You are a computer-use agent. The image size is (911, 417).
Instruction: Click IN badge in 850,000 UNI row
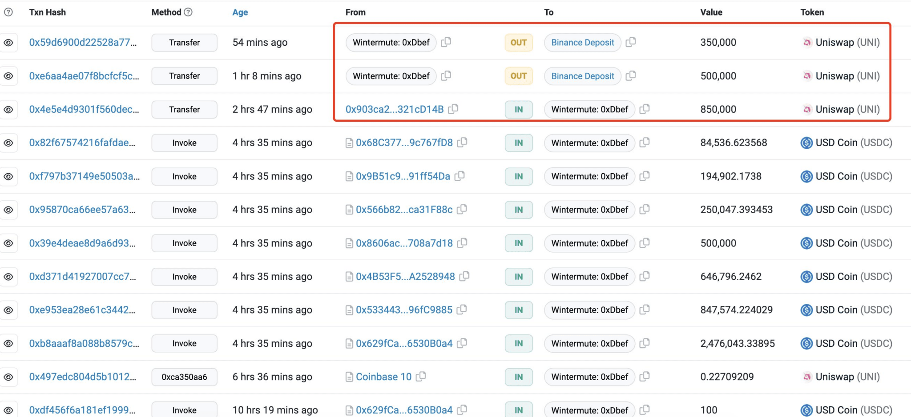click(x=519, y=110)
